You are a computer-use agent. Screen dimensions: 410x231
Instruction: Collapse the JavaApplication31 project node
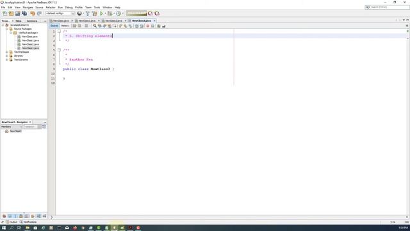tap(3, 25)
